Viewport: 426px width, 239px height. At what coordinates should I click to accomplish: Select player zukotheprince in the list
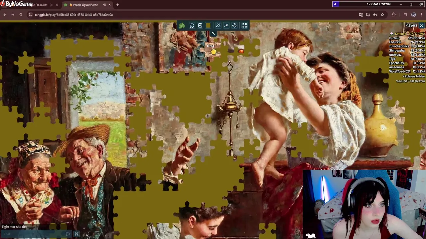coord(407,46)
